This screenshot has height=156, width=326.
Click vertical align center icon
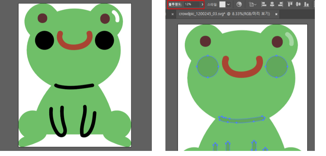(x=298, y=4)
